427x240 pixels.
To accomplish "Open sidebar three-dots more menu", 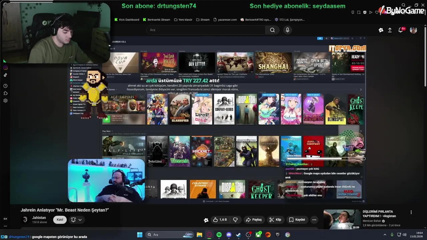I will coord(5,226).
